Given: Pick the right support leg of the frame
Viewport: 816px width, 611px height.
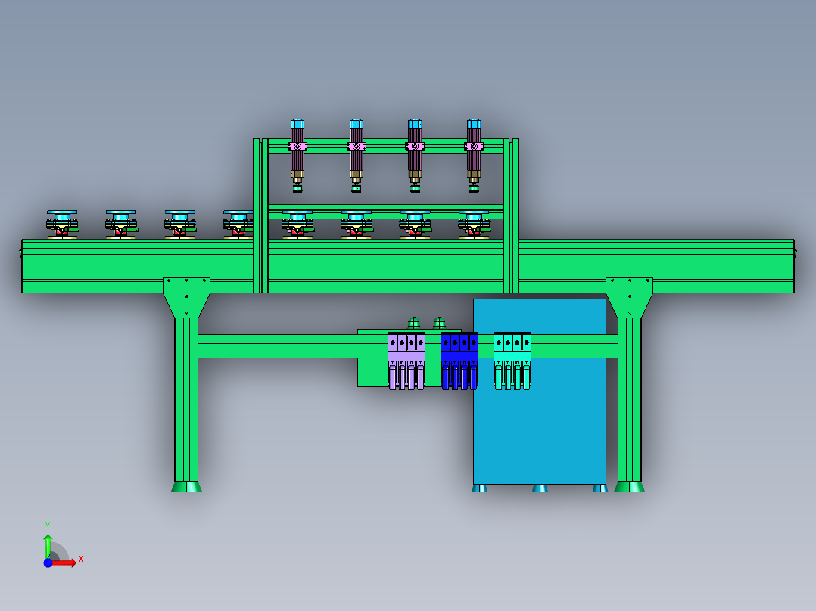Looking at the screenshot, I should (x=629, y=399).
